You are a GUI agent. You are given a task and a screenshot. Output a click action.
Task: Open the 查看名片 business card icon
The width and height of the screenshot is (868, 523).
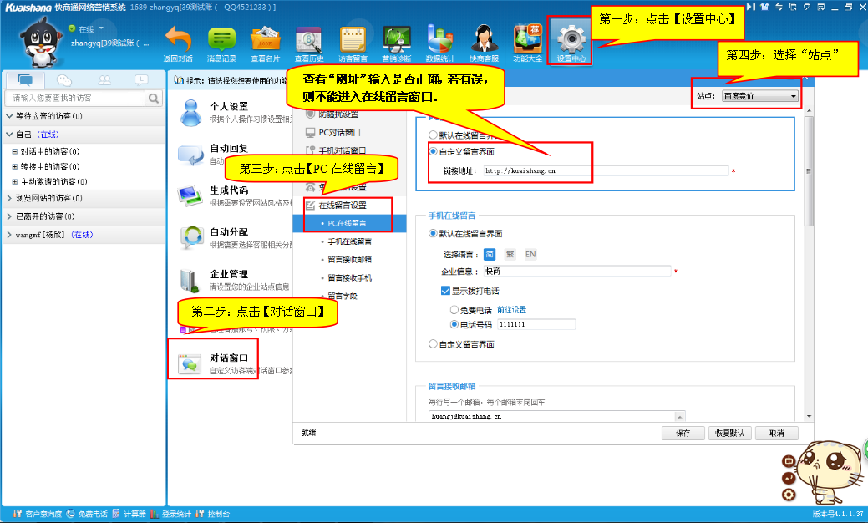265,40
